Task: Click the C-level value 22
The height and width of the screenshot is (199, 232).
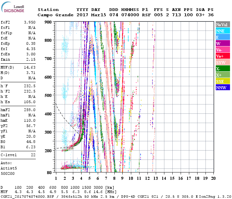Action: [33, 155]
